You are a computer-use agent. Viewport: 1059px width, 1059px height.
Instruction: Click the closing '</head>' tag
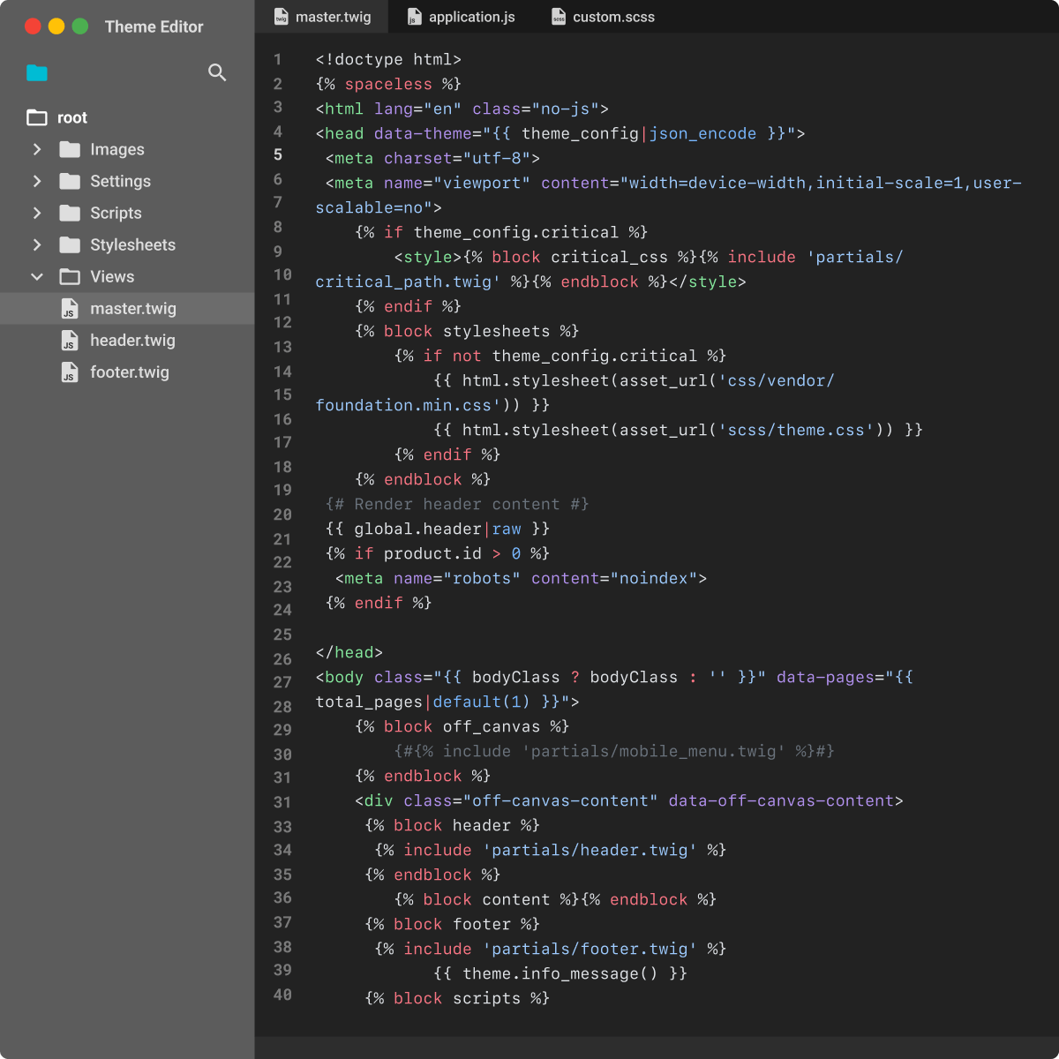pos(349,652)
